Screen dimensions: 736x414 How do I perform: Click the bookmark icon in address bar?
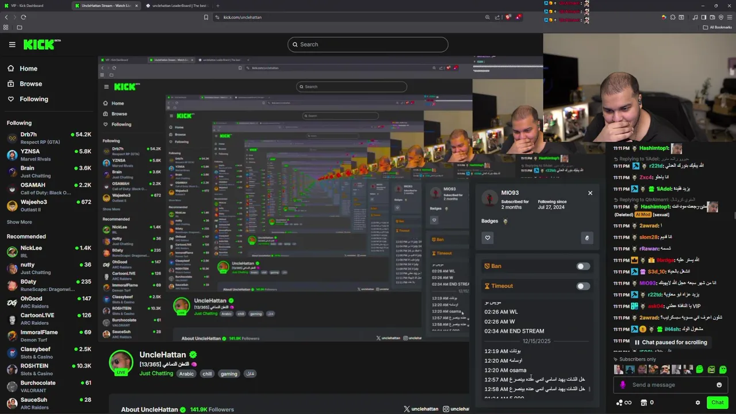(x=206, y=17)
